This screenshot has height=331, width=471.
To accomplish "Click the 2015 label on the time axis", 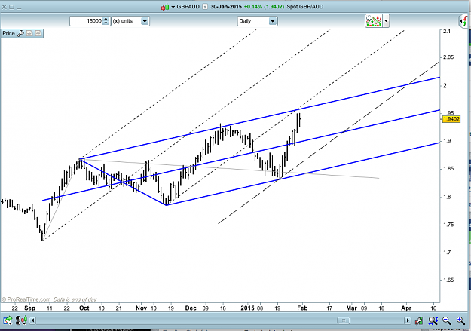I will [x=248, y=308].
